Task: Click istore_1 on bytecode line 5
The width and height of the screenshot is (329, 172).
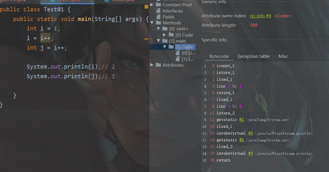Action: click(225, 93)
